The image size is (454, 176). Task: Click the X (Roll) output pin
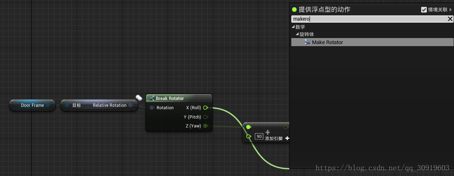click(206, 108)
